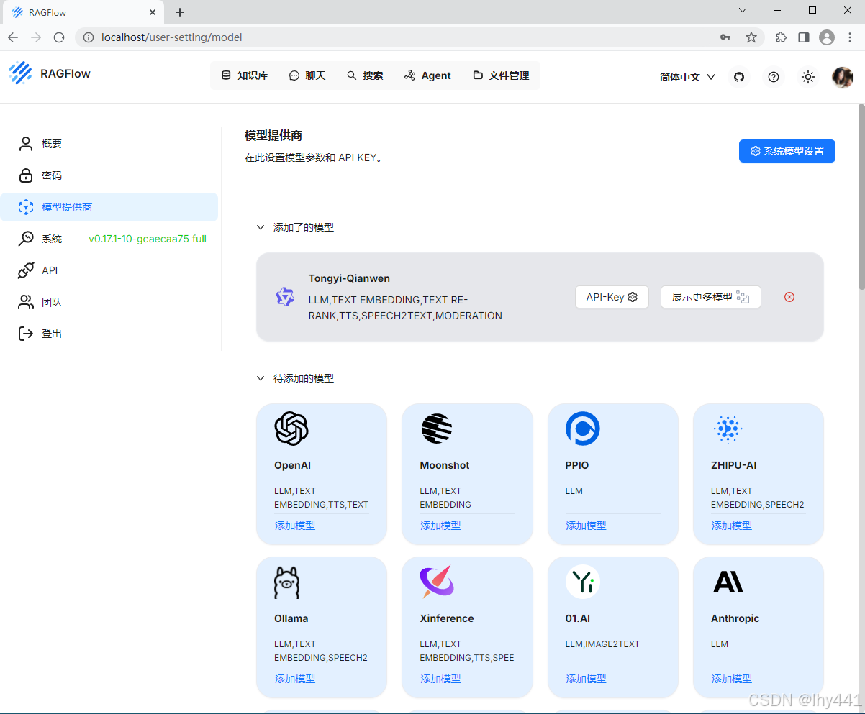Click 添加模型 under 01.AI
The width and height of the screenshot is (865, 714).
[x=586, y=679]
